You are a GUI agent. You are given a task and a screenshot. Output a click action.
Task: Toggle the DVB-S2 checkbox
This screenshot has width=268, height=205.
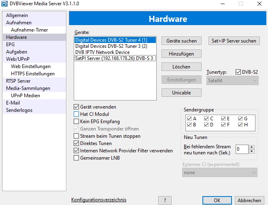point(238,72)
